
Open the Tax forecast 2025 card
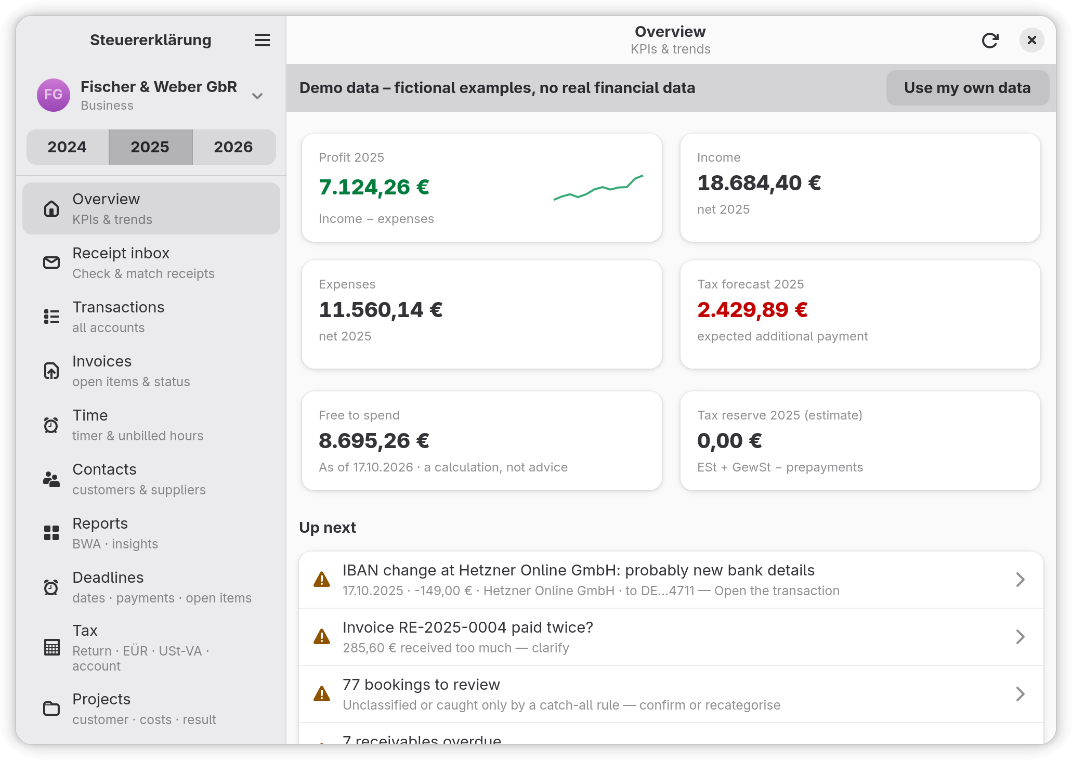click(x=860, y=315)
